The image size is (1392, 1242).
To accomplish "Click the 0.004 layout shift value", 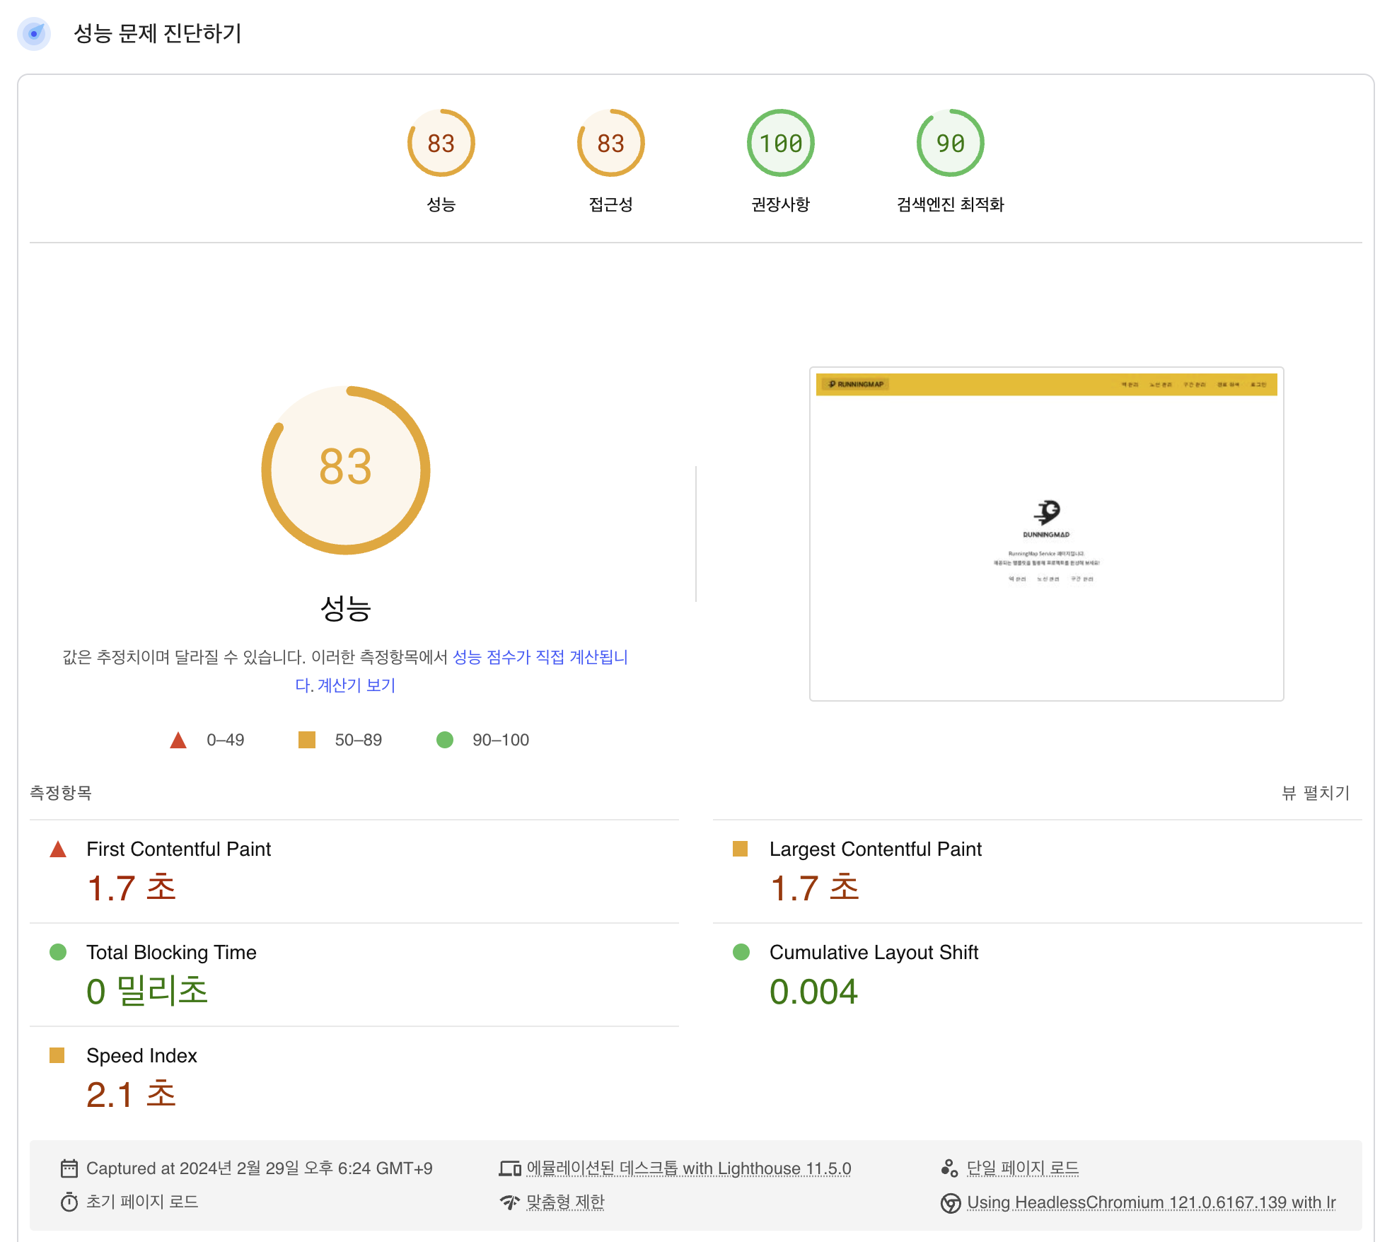I will (813, 992).
